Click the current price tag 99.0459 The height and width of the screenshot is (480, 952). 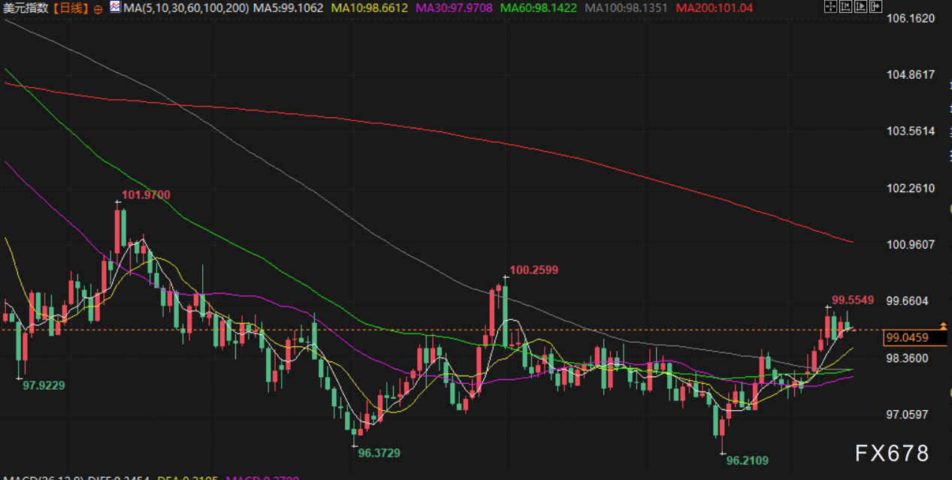pos(907,338)
